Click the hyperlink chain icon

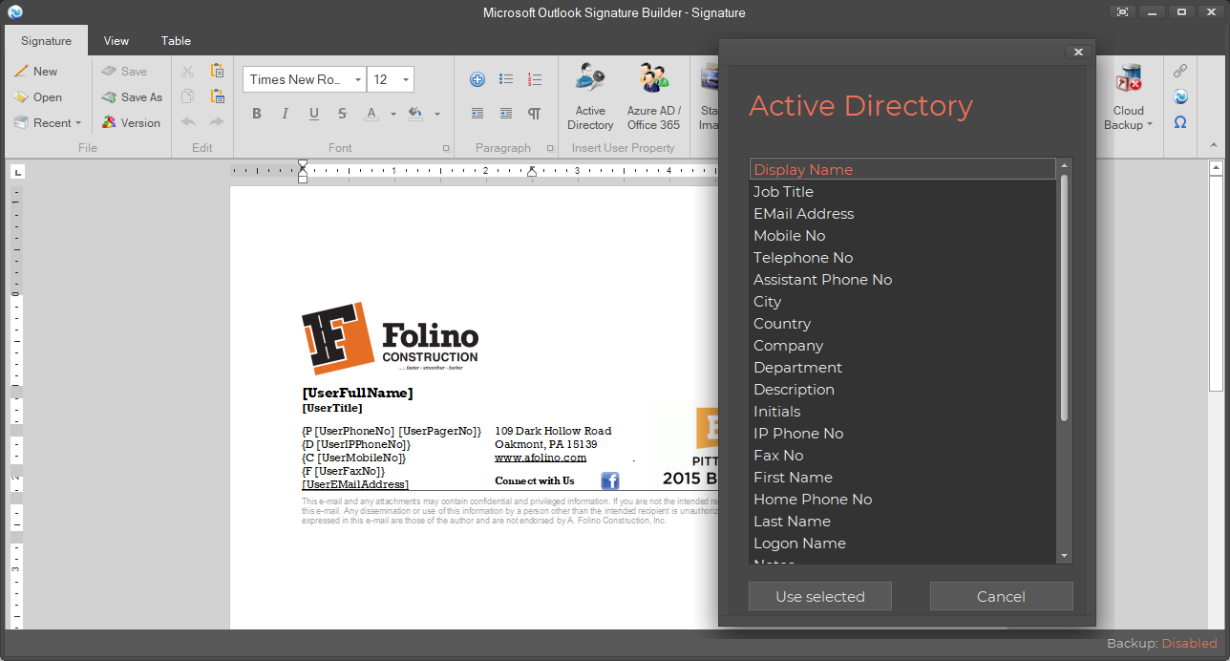1180,71
